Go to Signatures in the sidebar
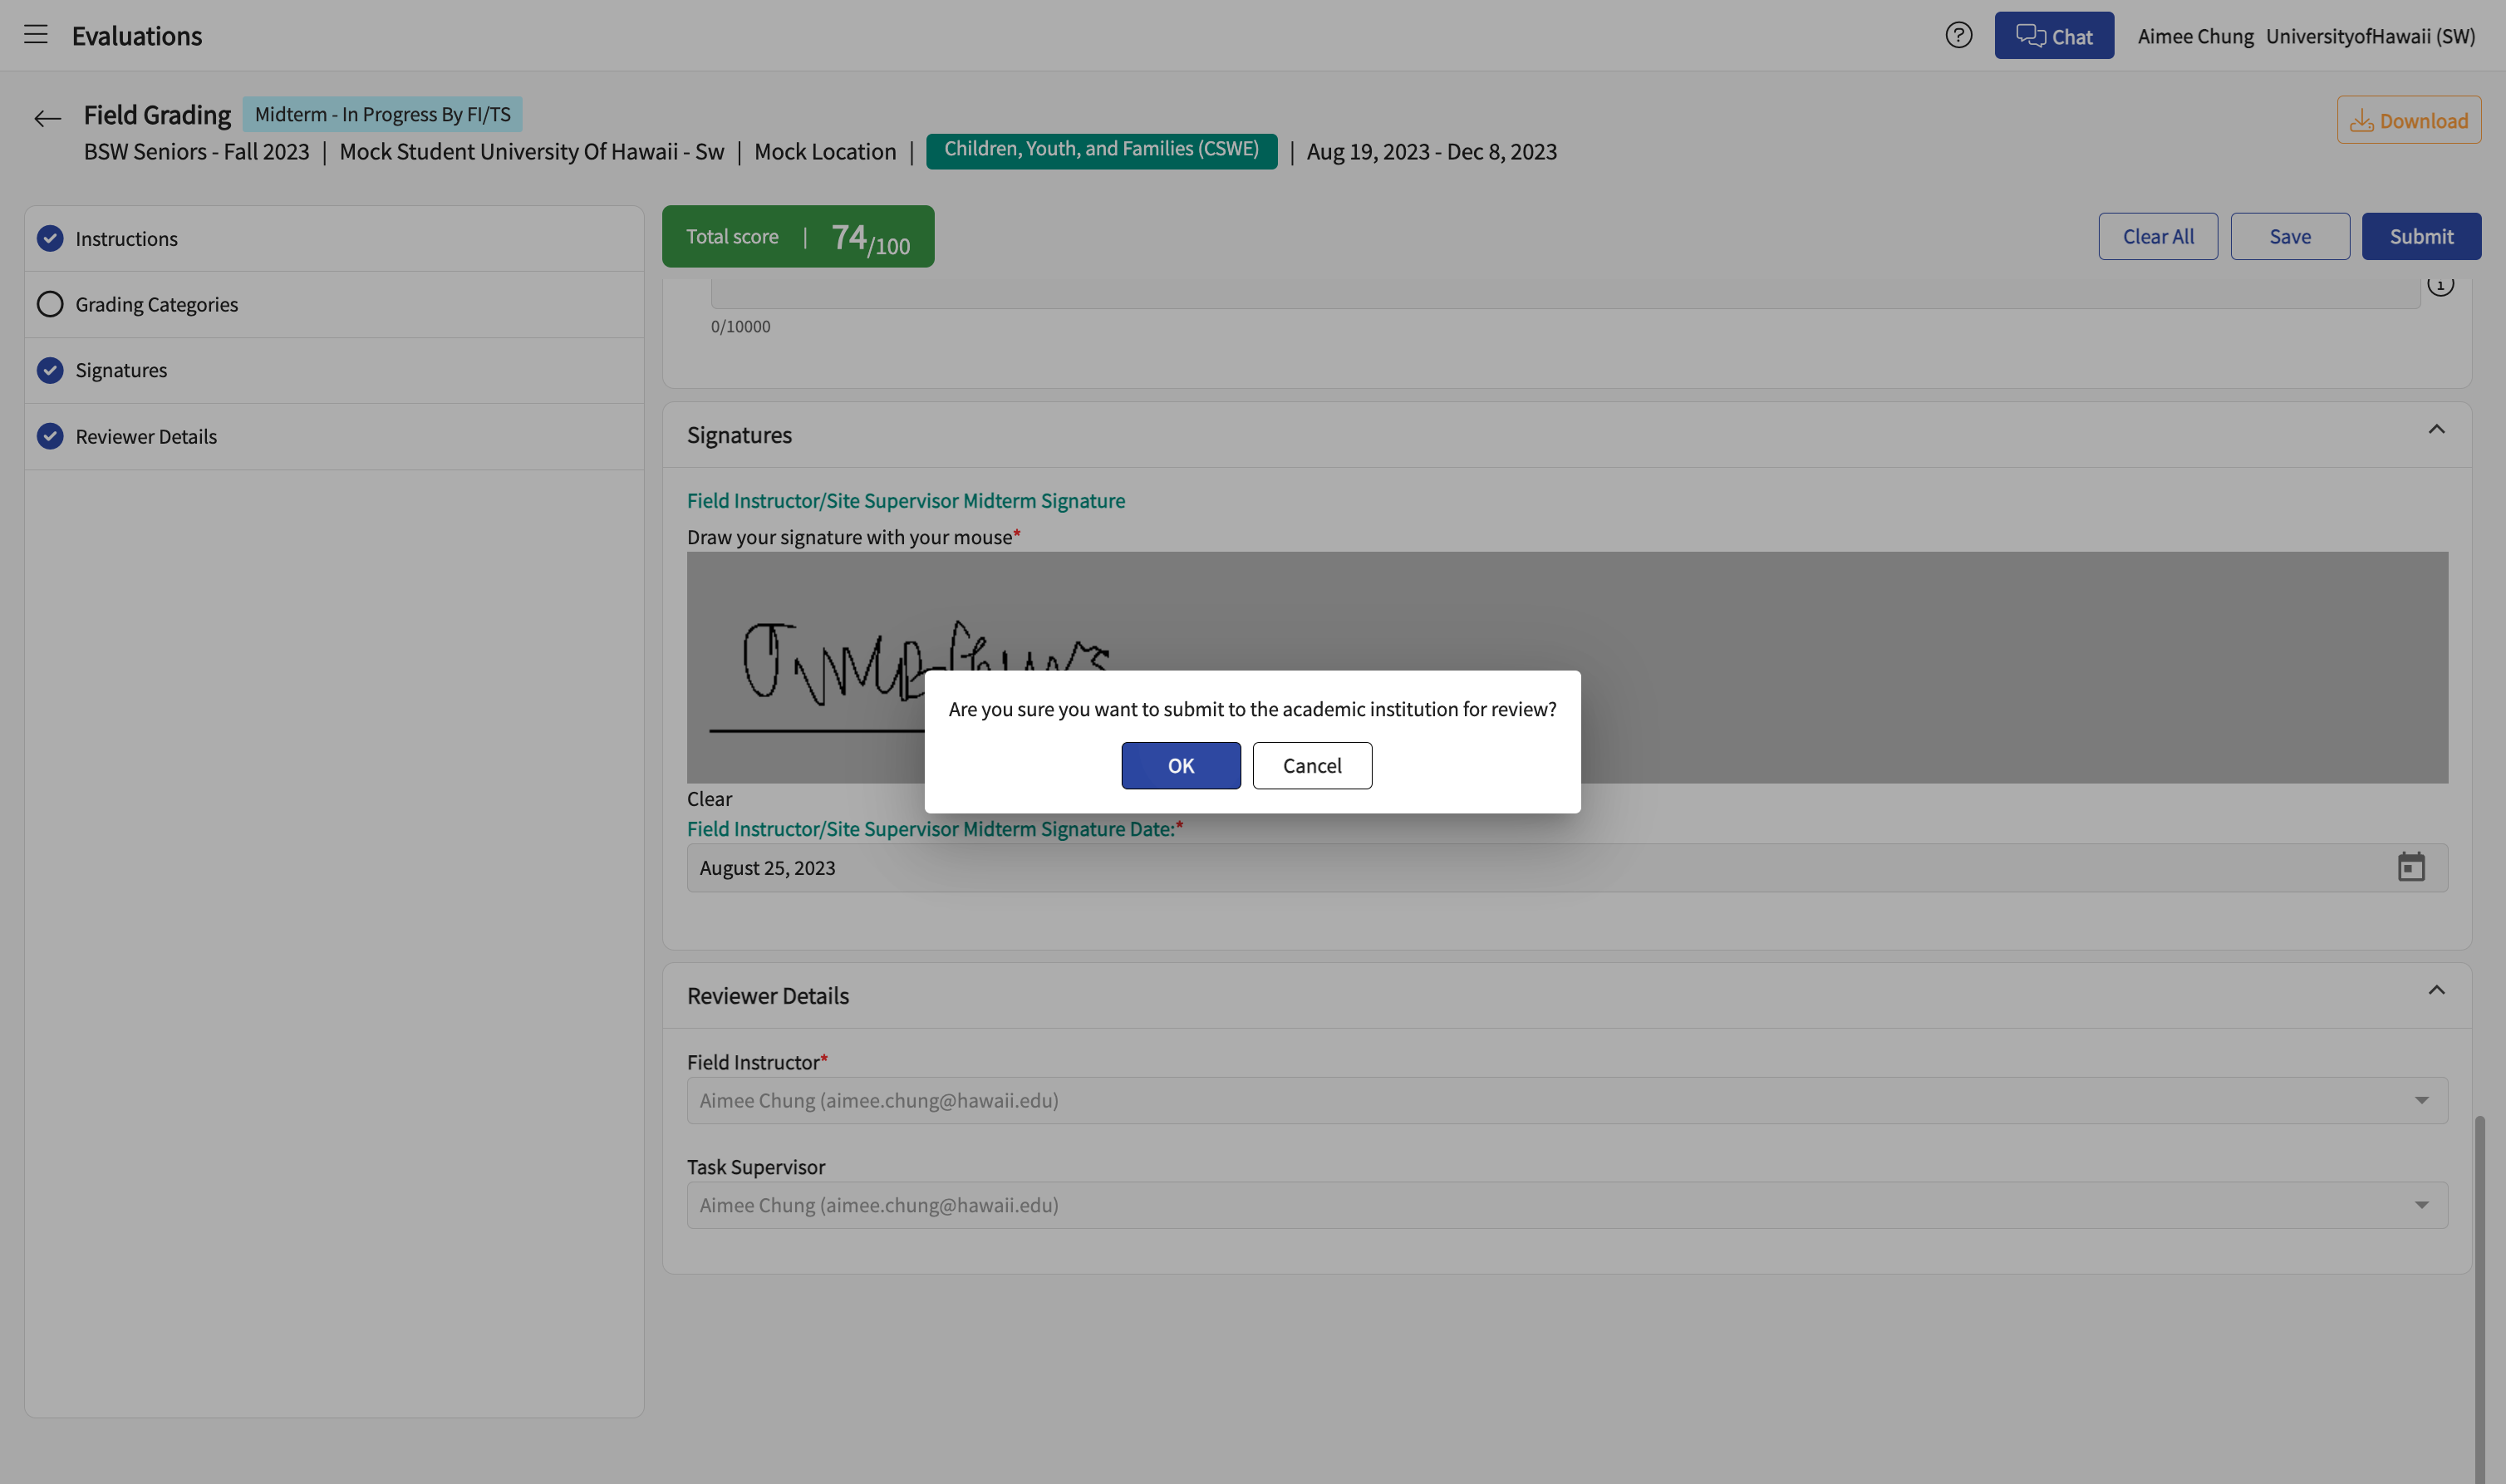Viewport: 2506px width, 1484px height. (x=334, y=370)
